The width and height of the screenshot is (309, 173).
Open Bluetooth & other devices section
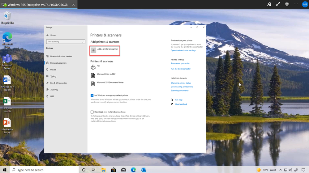[x=59, y=56]
